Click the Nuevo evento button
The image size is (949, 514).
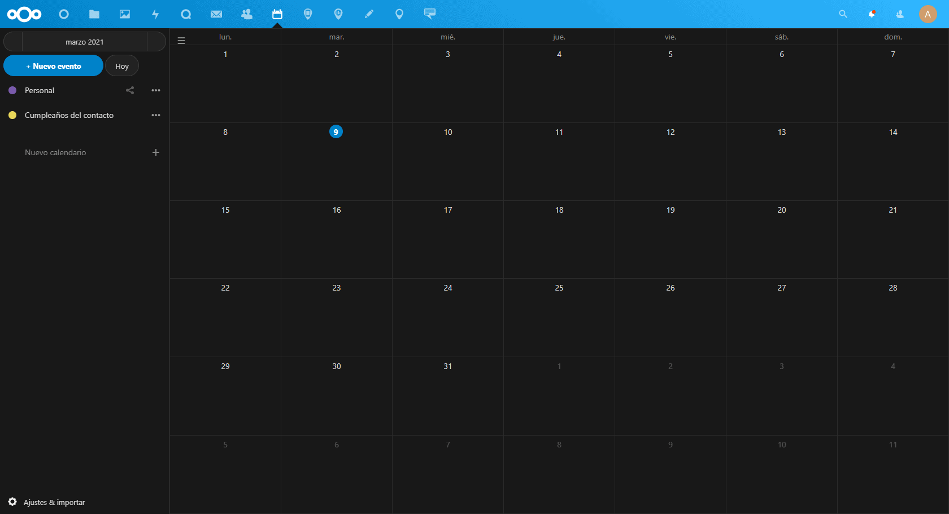coord(54,66)
